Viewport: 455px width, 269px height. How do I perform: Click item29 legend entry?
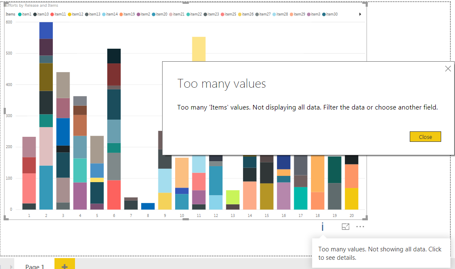coord(297,14)
